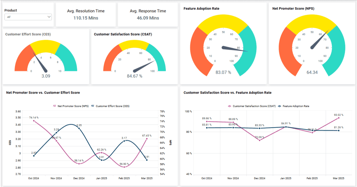Select the Feb 2025 NPS low point marker
357x187 pixels.
(124, 167)
